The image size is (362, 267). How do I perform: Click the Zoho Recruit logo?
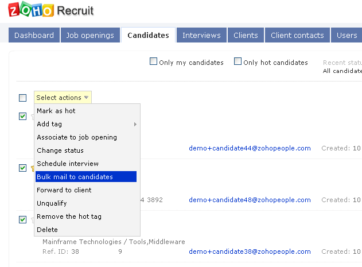[x=51, y=10]
